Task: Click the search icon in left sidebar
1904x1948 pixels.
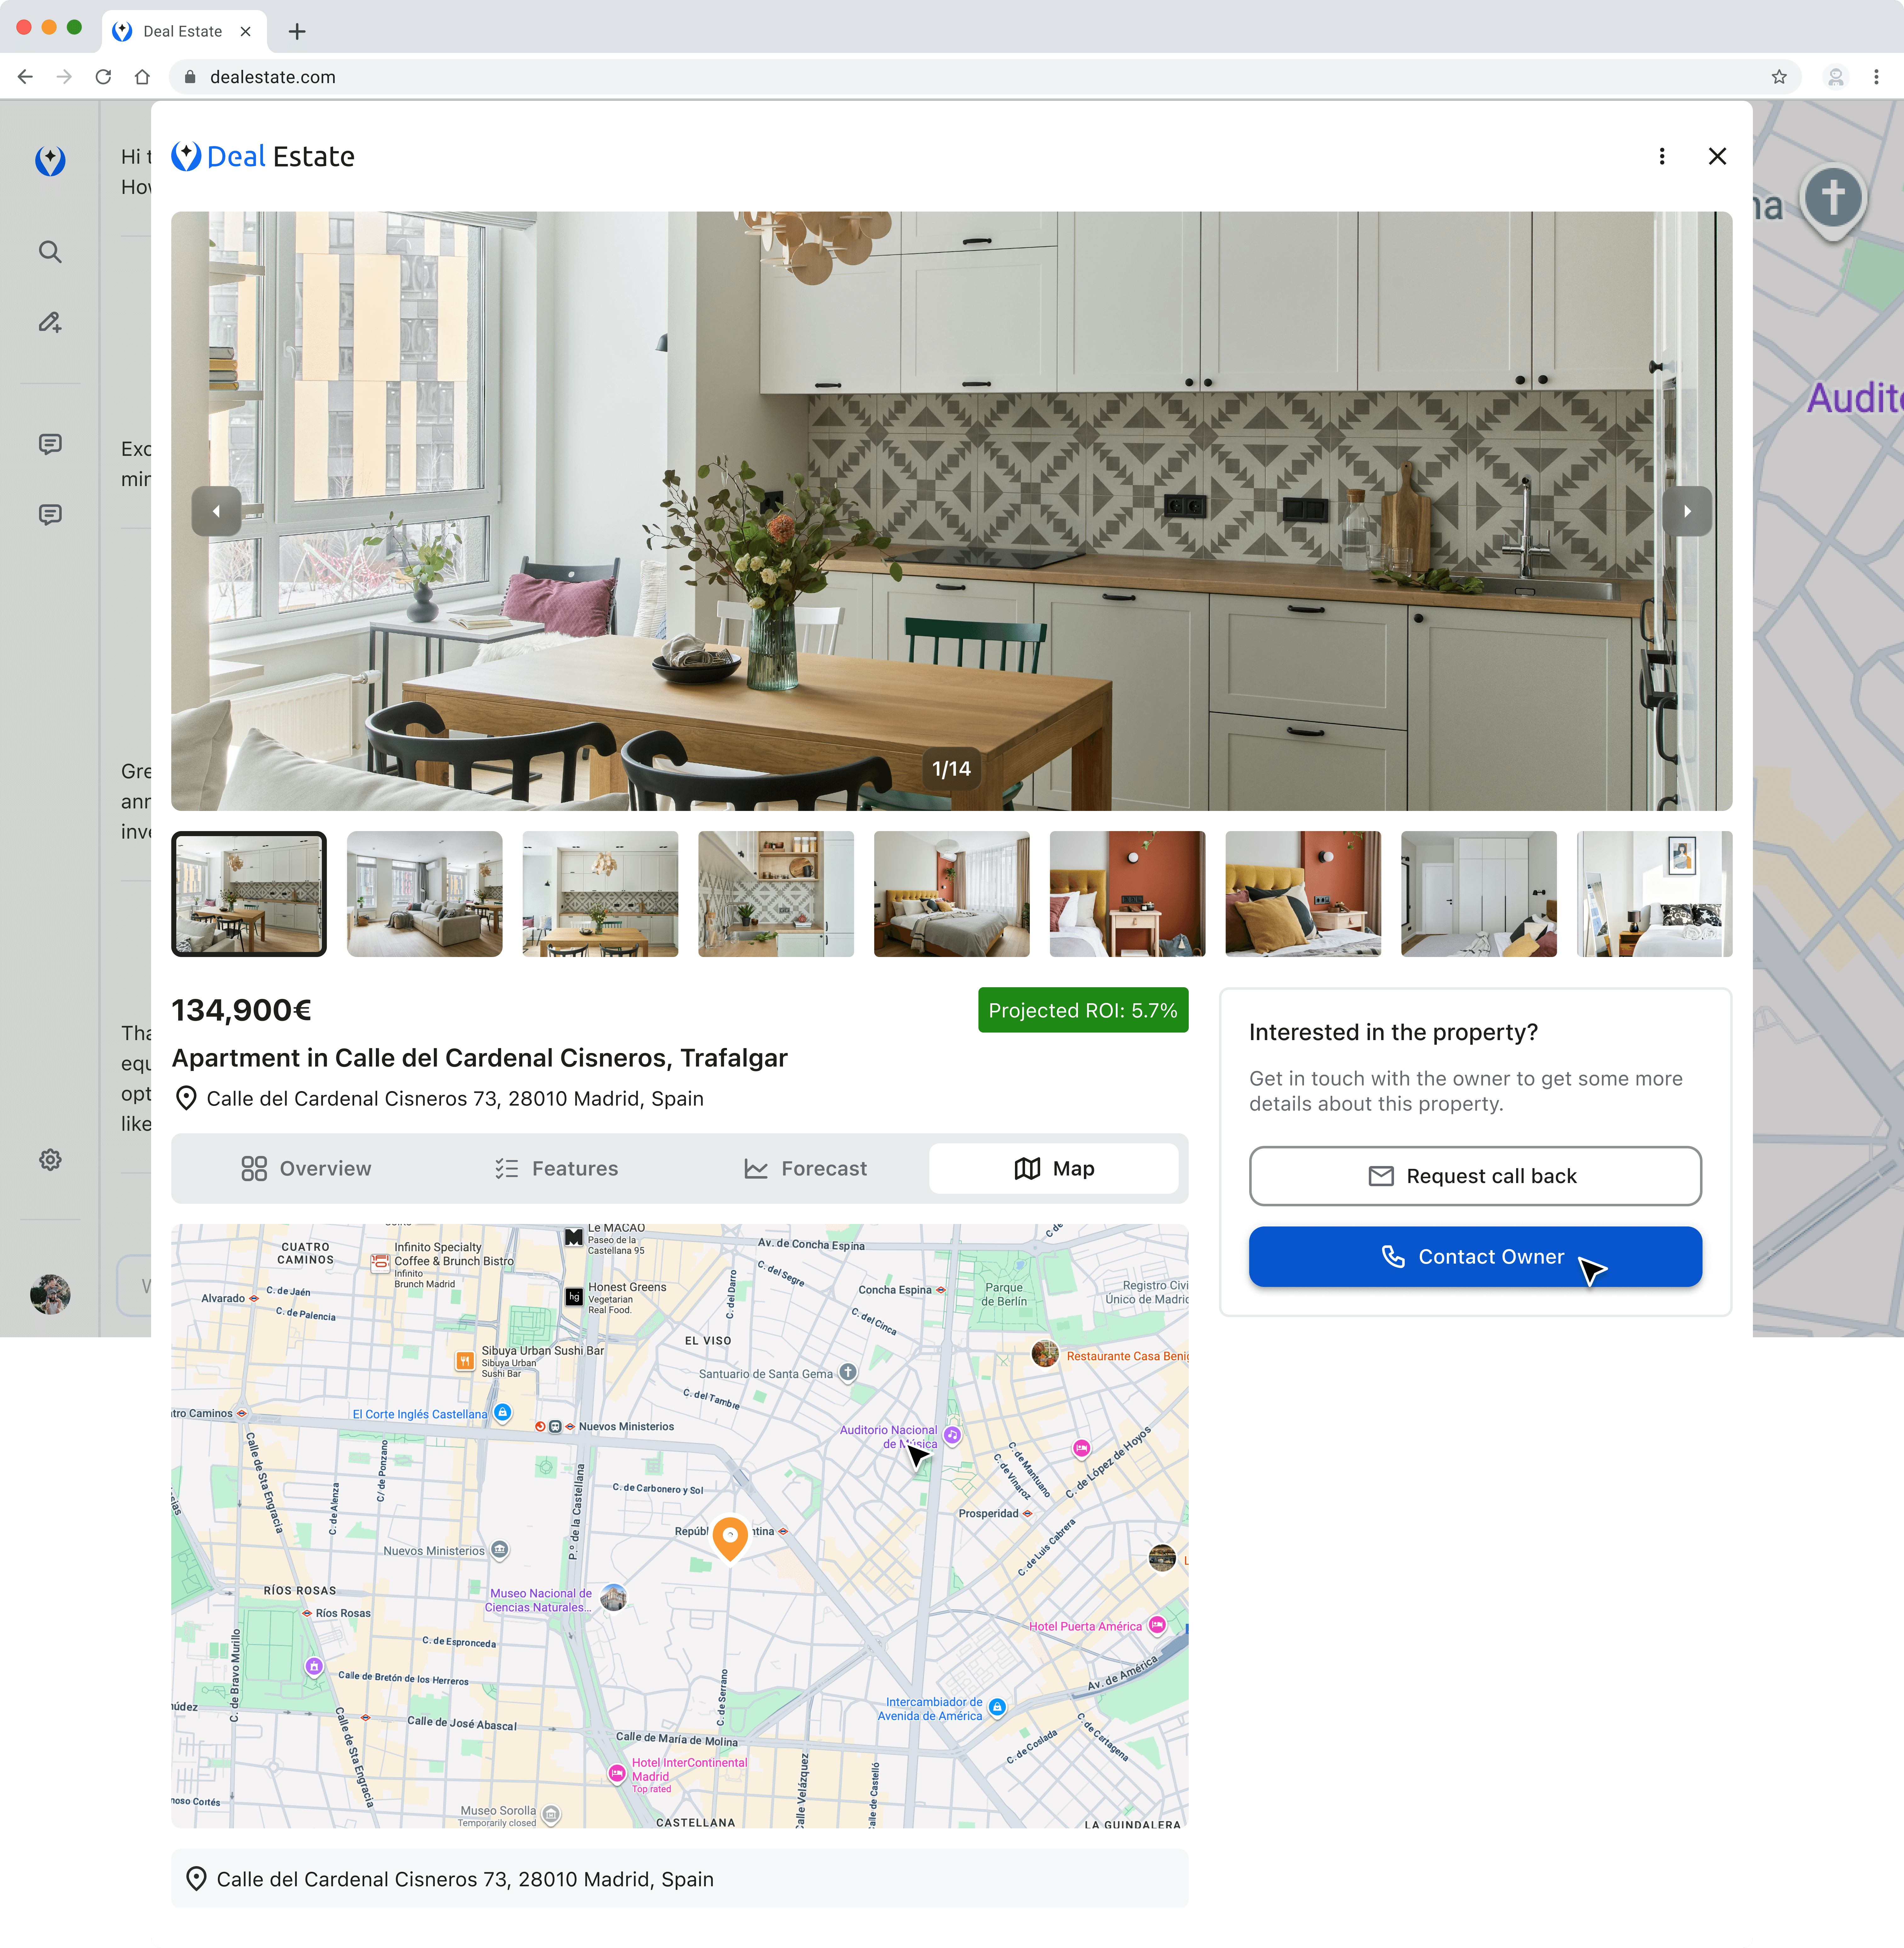Action: pos(50,252)
